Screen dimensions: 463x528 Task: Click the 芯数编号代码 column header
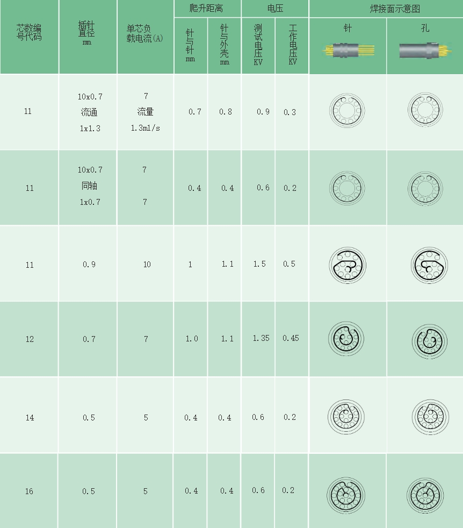point(29,32)
